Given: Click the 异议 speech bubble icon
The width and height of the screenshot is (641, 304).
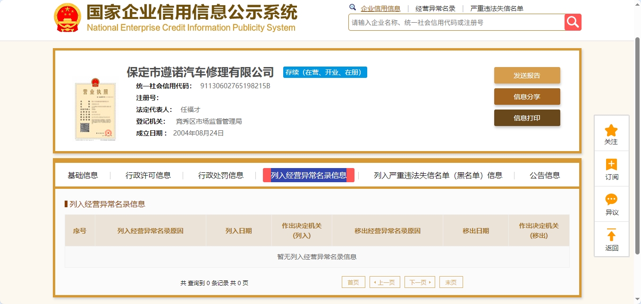Looking at the screenshot, I should point(611,200).
